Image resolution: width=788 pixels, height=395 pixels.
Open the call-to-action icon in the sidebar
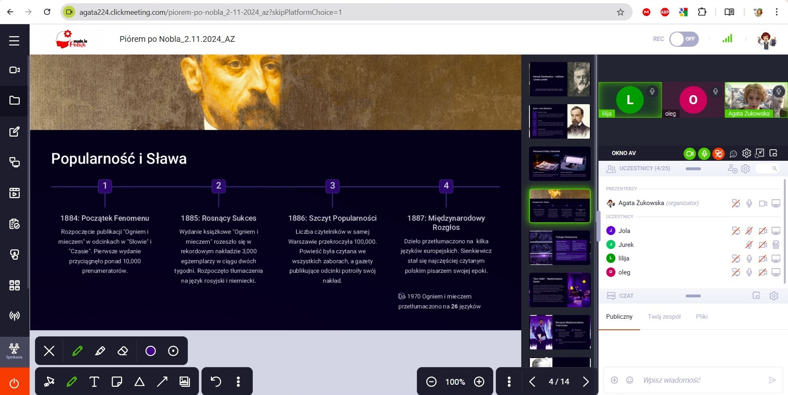(14, 255)
